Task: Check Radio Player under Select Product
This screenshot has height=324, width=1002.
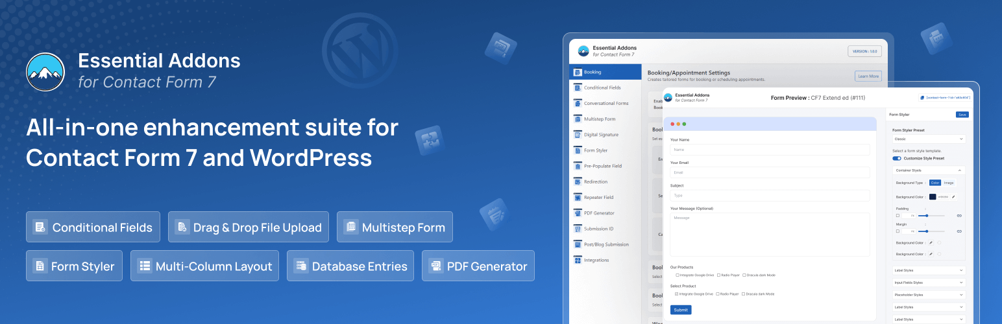Action: click(718, 294)
